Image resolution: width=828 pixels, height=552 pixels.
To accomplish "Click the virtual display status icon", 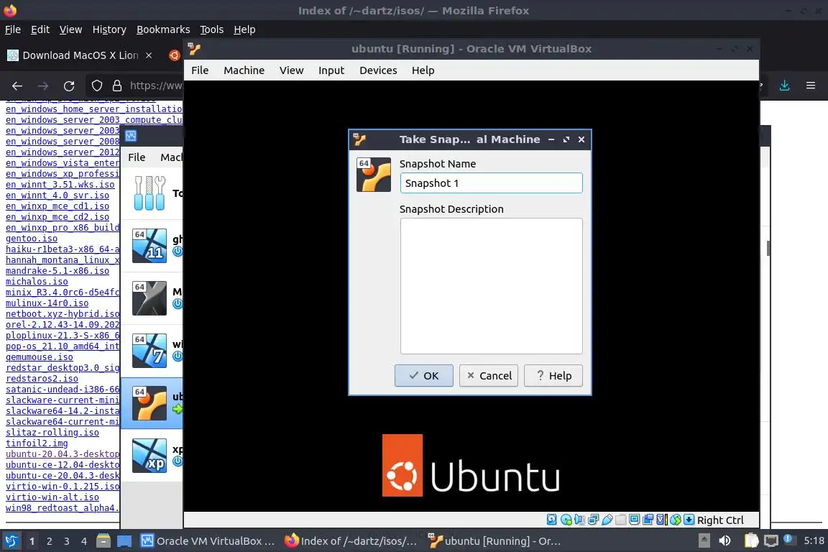I will [635, 520].
